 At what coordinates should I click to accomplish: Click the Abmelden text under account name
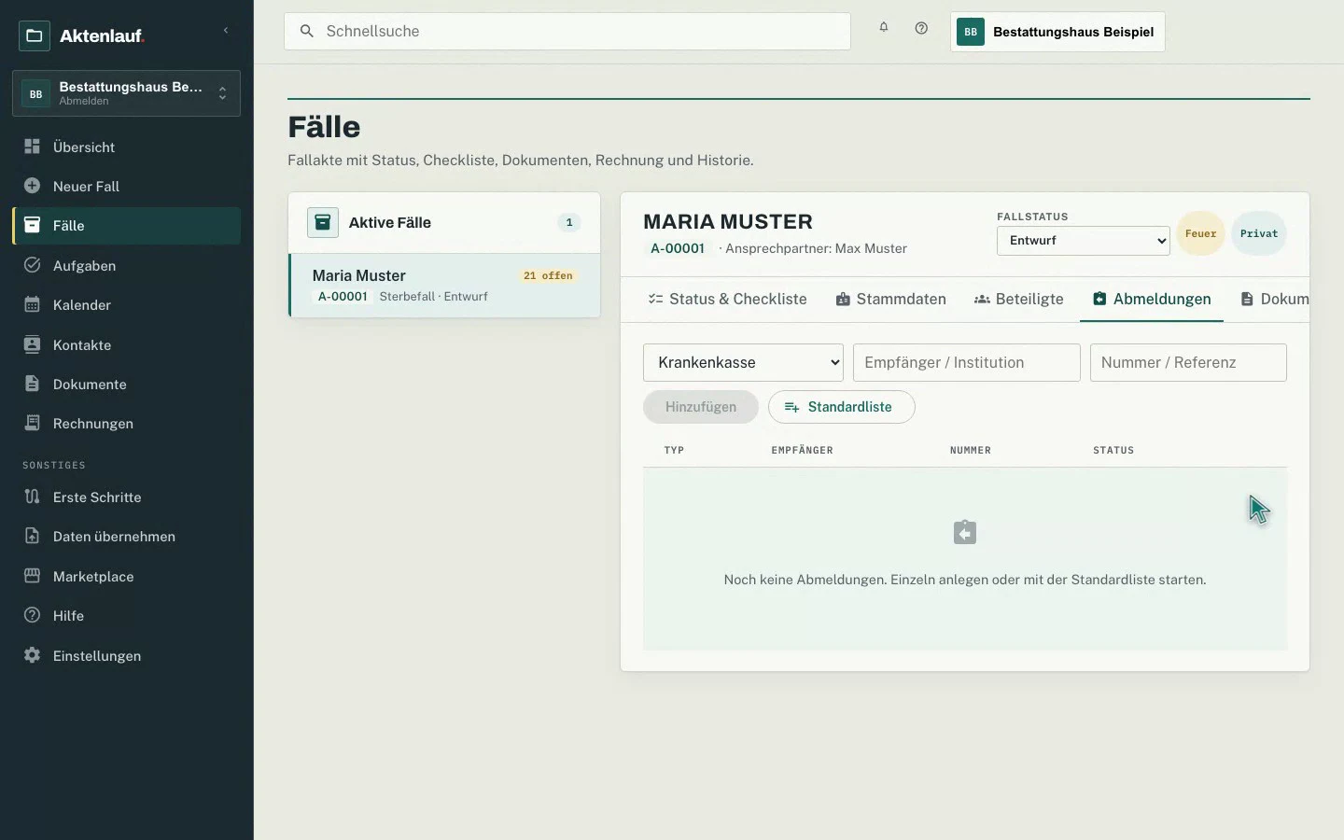click(x=84, y=101)
